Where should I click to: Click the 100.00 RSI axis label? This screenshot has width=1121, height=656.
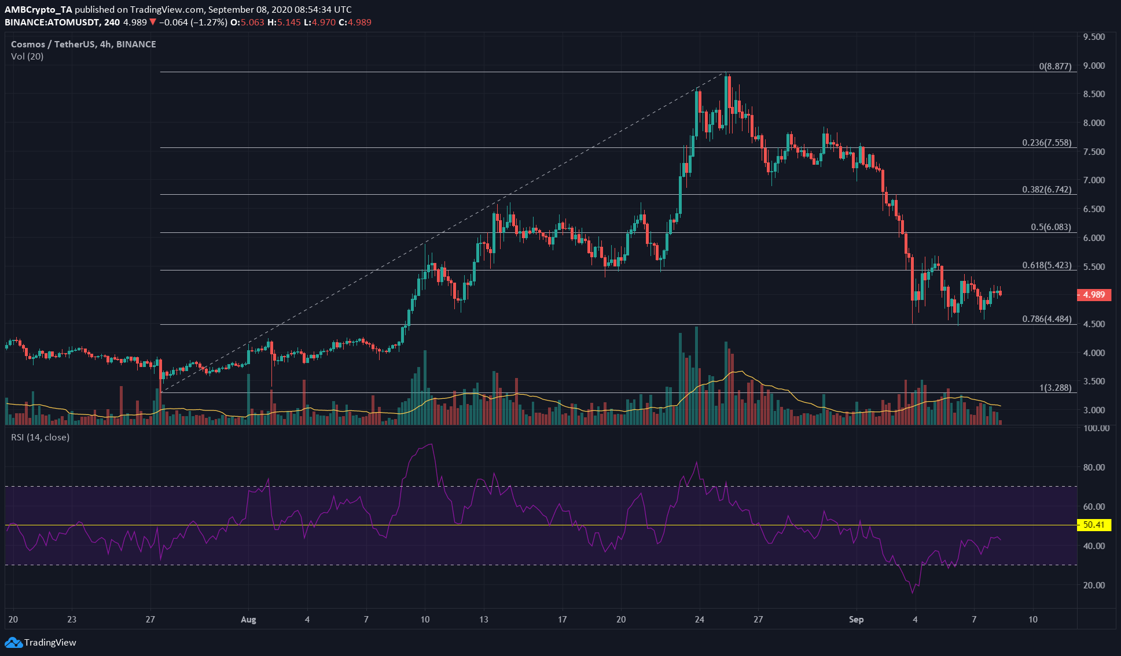[x=1096, y=428]
